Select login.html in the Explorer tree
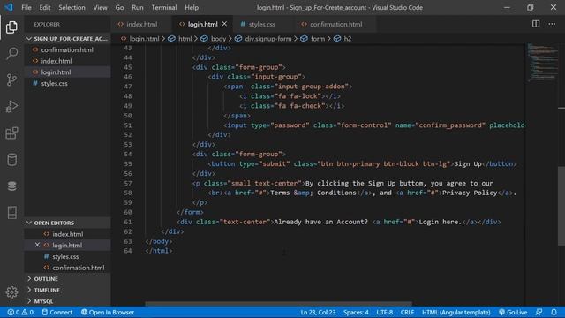Screen dimensions: 565x318 [x=67, y=72]
